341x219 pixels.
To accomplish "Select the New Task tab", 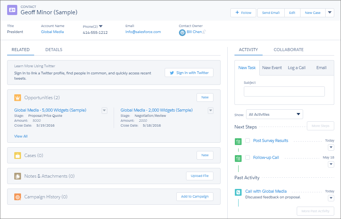I will 247,68.
